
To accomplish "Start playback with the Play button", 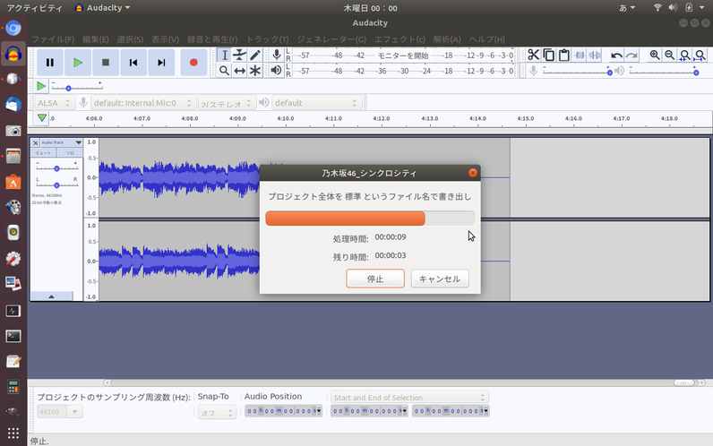I will point(78,63).
